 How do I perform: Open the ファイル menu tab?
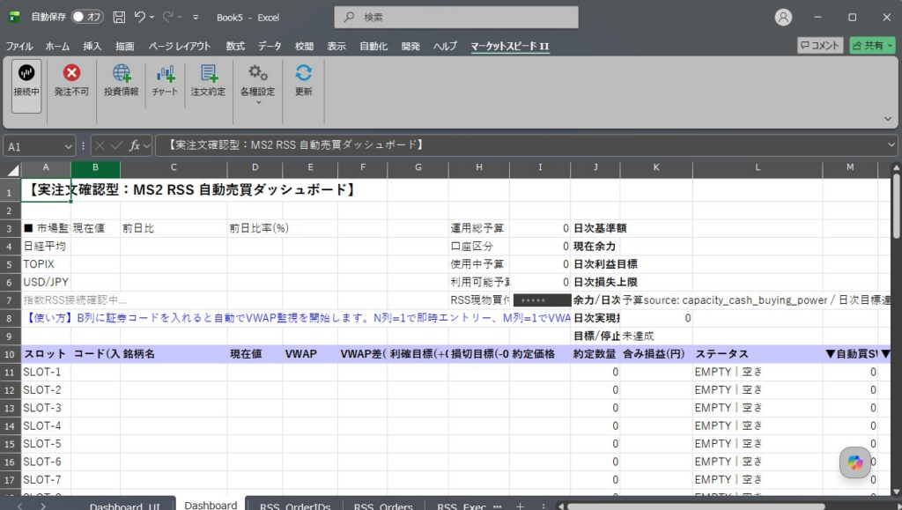pyautogui.click(x=19, y=46)
